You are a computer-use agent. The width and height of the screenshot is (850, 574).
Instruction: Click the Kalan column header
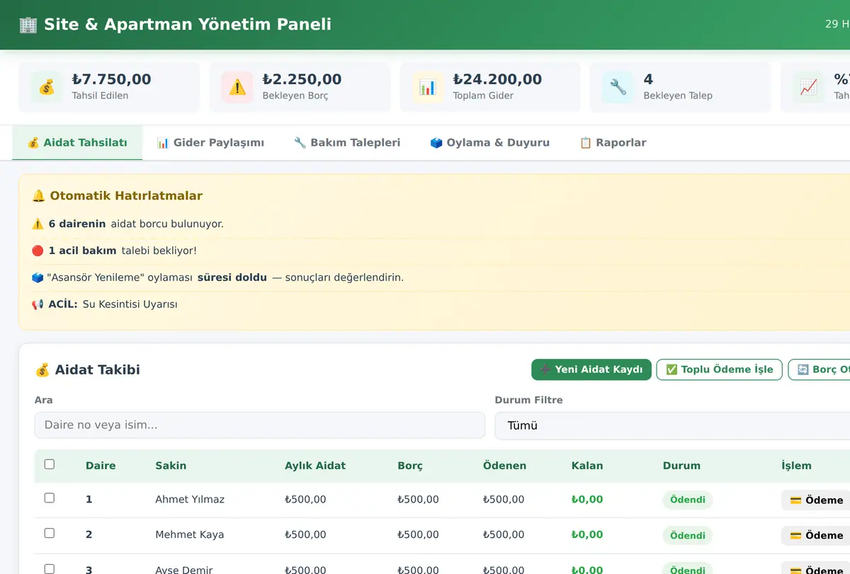587,466
